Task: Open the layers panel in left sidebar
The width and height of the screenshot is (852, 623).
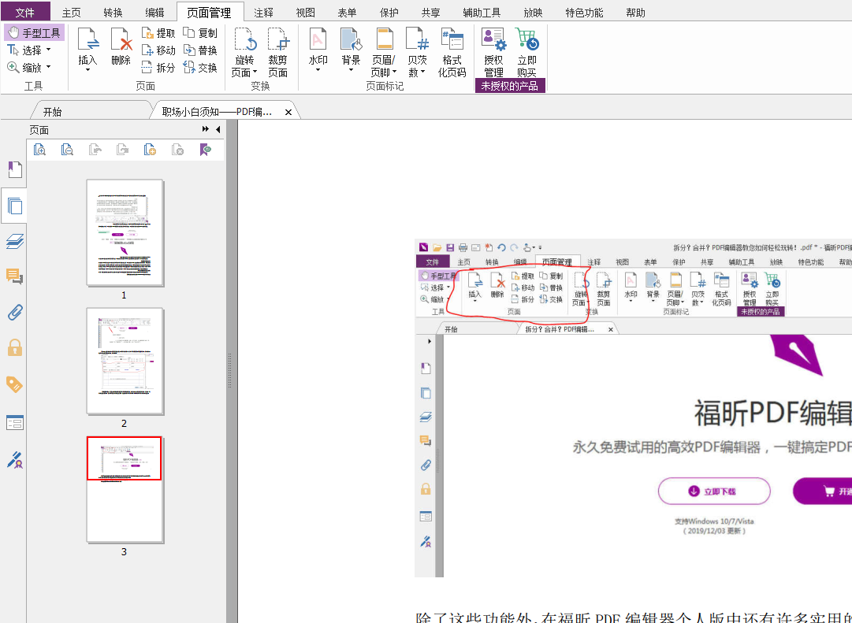Action: (x=14, y=242)
